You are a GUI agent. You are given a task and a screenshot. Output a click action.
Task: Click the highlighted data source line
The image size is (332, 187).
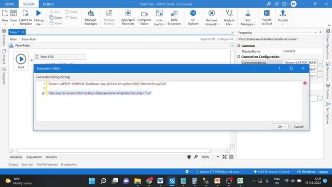pyautogui.click(x=100, y=93)
